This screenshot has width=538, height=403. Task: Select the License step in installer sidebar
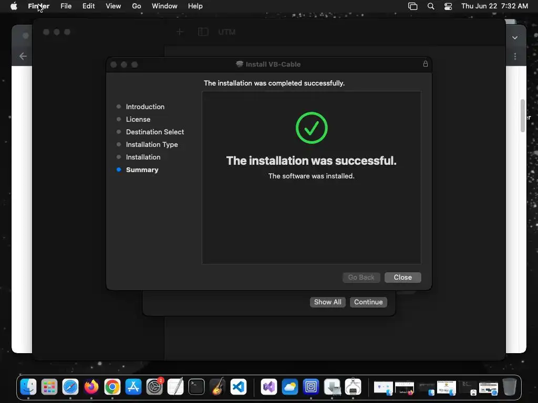pyautogui.click(x=138, y=119)
